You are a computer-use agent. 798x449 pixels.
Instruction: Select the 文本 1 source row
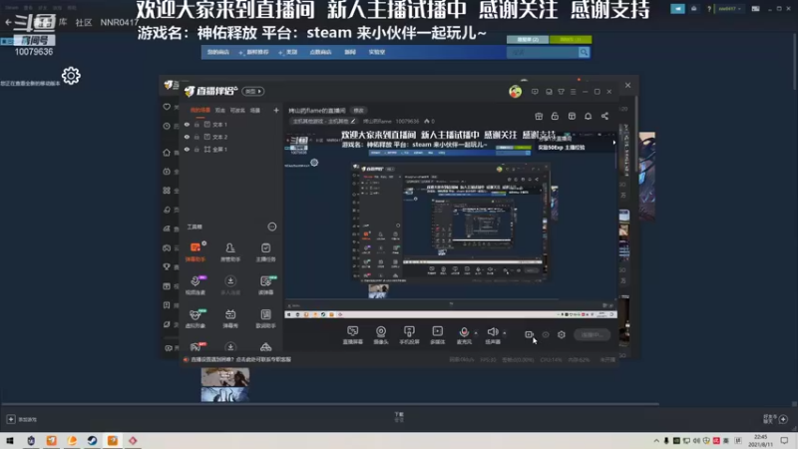(x=231, y=124)
